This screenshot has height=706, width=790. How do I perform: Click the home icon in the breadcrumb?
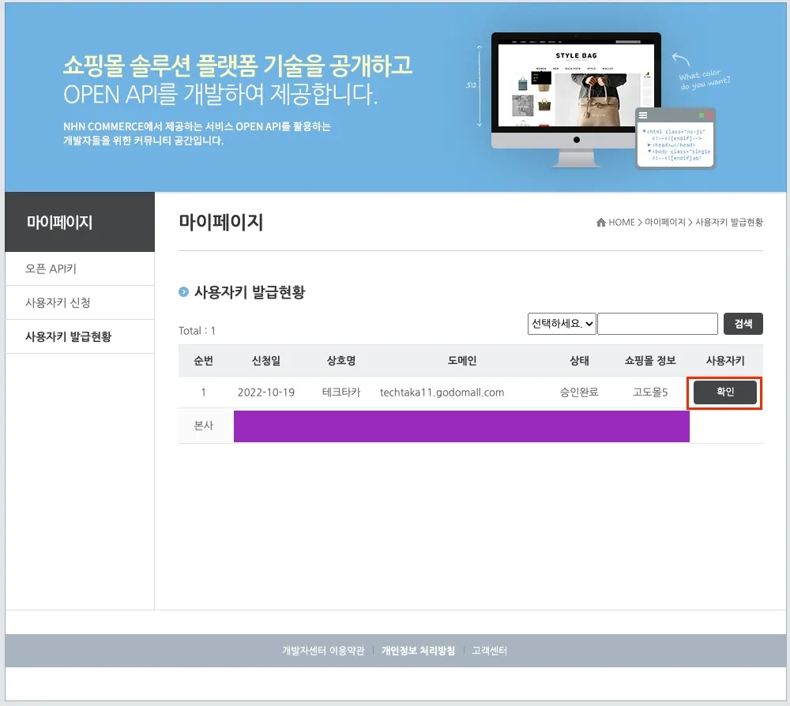(600, 222)
